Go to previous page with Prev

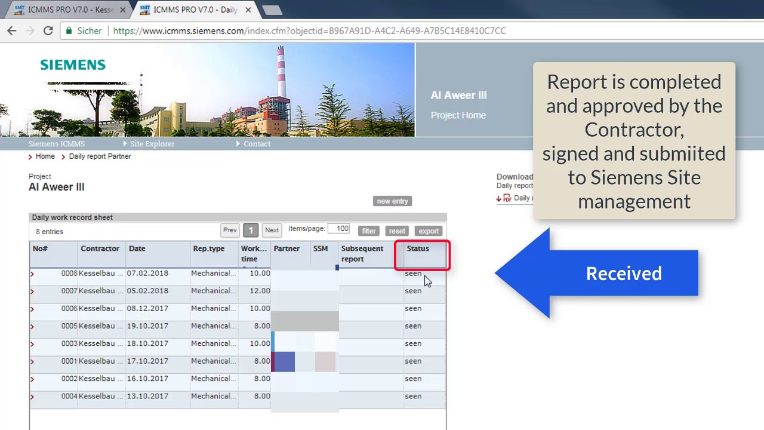tap(230, 230)
